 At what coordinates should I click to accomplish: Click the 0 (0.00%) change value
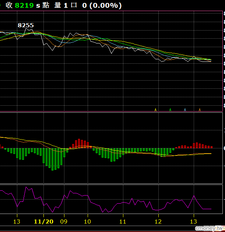point(102,6)
